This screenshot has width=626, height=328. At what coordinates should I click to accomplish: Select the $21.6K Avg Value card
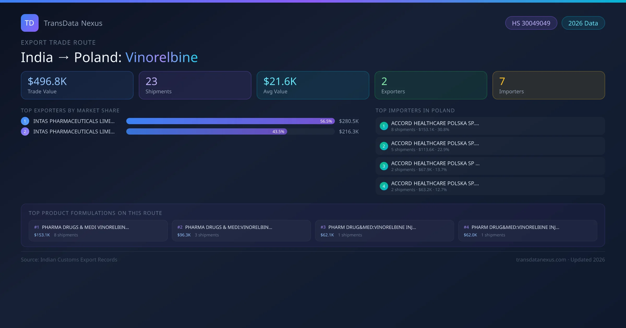pyautogui.click(x=313, y=85)
